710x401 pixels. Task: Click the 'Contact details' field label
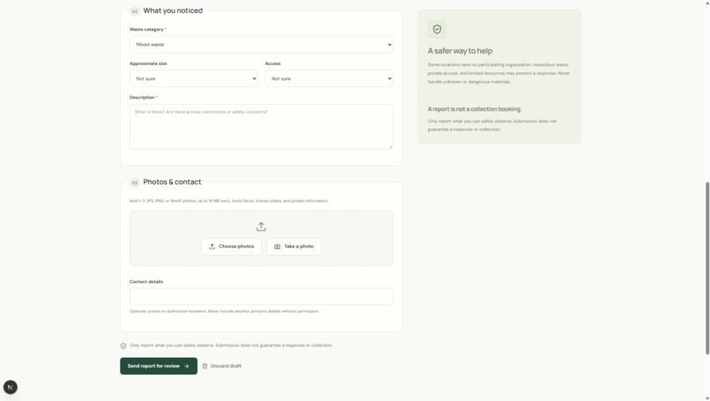[x=146, y=281]
